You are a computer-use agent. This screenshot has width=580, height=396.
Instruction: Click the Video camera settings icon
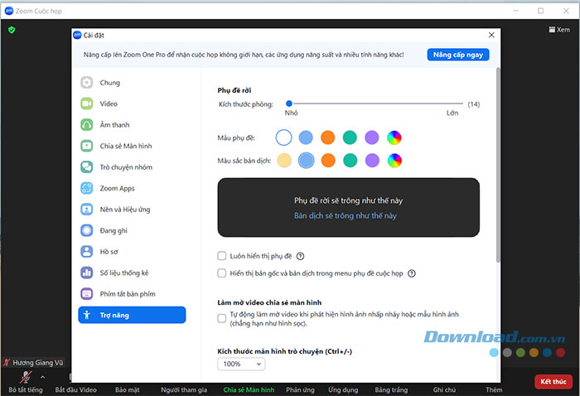click(x=86, y=104)
